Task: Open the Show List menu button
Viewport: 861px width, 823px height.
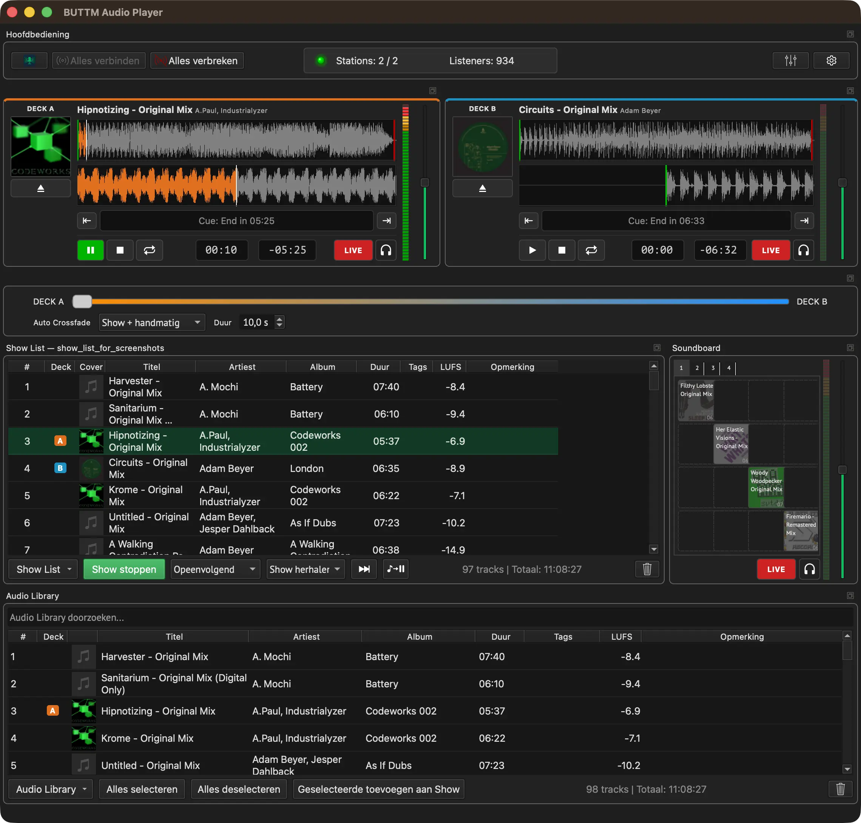Action: coord(43,569)
